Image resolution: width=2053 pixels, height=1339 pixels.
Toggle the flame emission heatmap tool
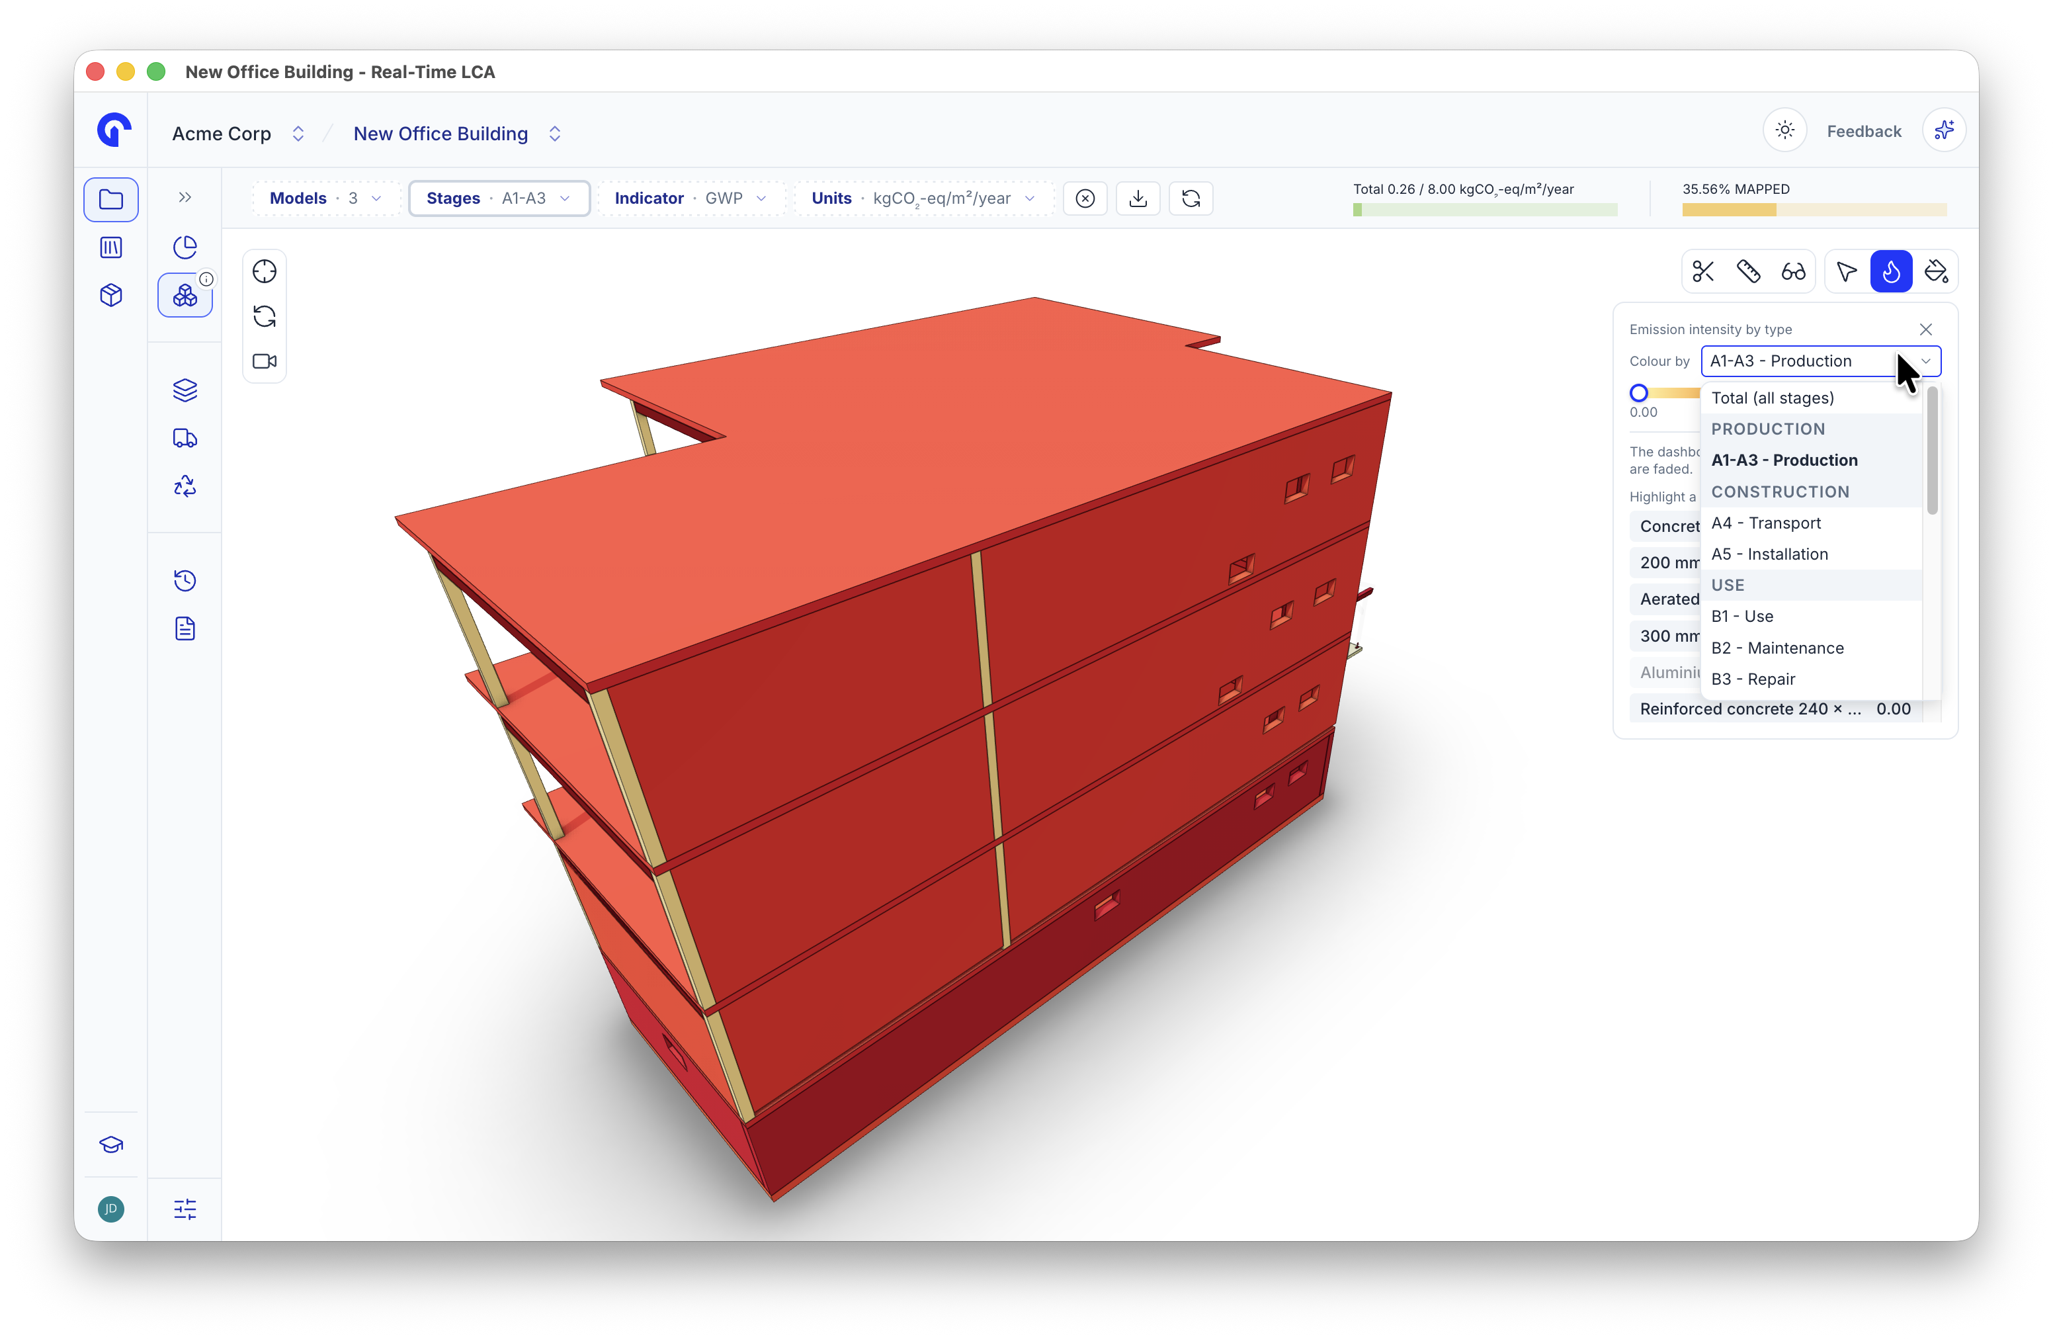[x=1892, y=272]
